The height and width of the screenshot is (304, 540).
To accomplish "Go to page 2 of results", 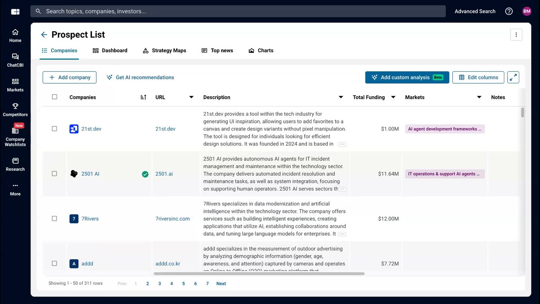I will [148, 284].
